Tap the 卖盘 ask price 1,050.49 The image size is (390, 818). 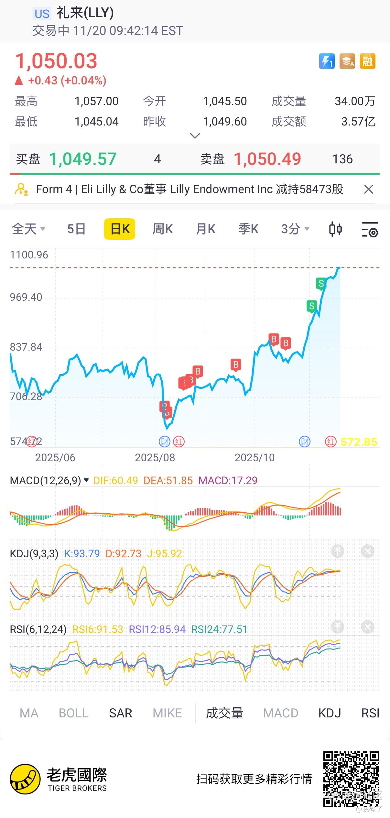coord(267,159)
